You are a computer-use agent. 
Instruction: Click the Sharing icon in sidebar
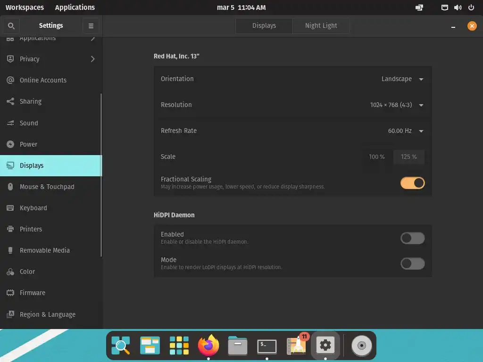pos(10,101)
